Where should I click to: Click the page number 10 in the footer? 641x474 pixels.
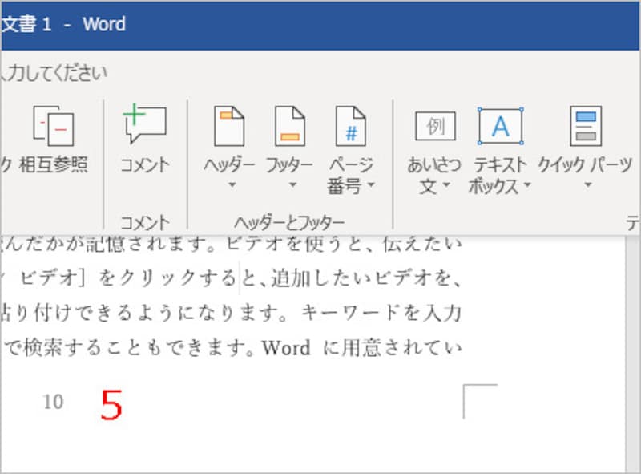pyautogui.click(x=53, y=402)
